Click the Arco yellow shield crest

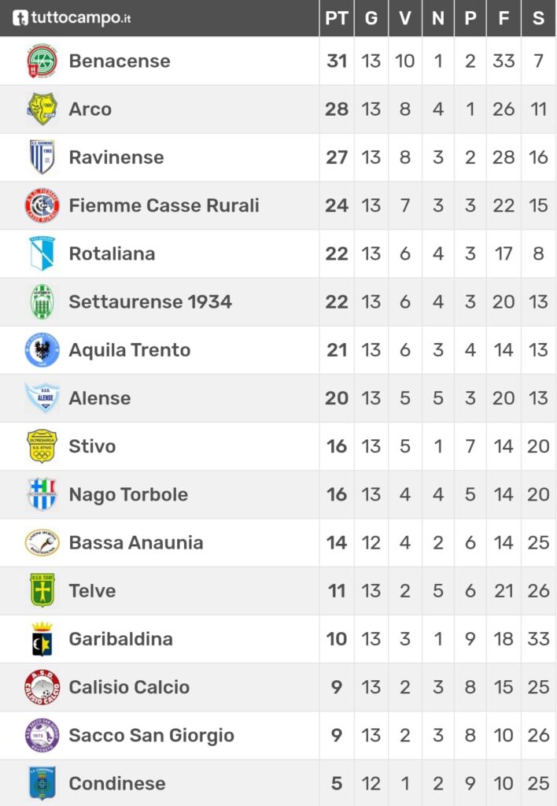42,109
